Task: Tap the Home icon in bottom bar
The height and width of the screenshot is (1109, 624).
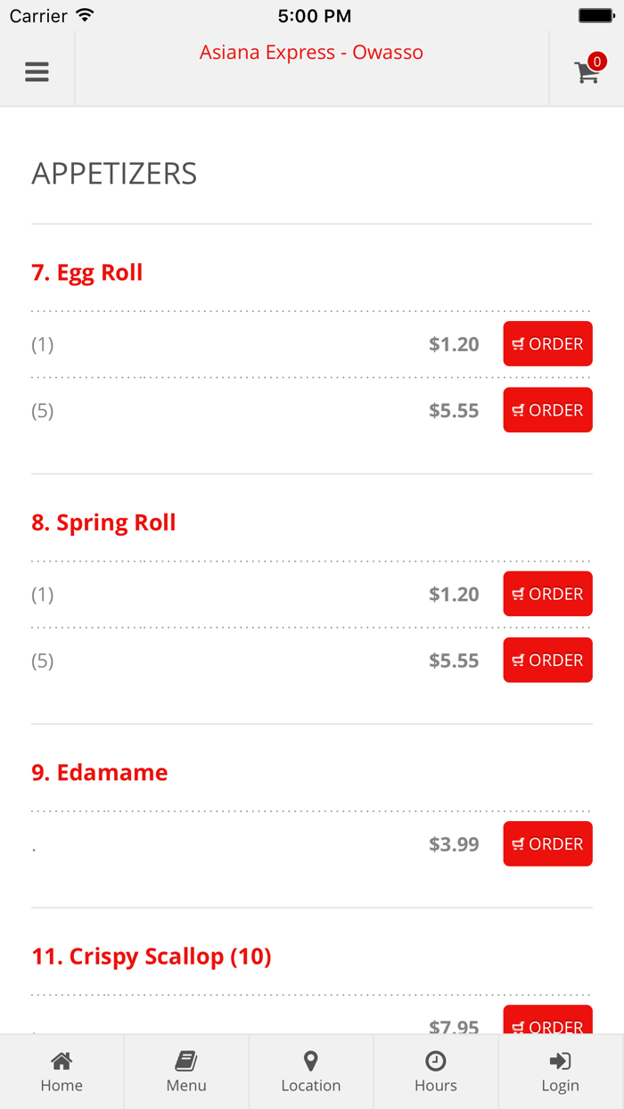Action: tap(62, 1061)
